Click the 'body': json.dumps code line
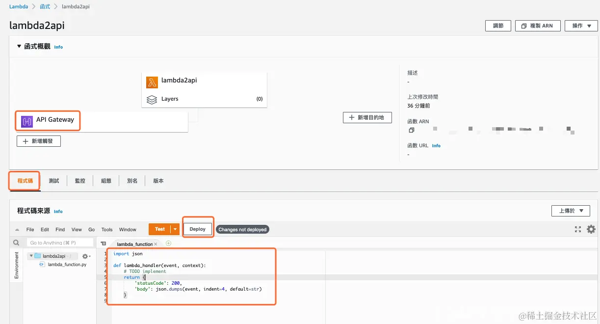Viewport: 600px width, 324px height. pyautogui.click(x=198, y=289)
